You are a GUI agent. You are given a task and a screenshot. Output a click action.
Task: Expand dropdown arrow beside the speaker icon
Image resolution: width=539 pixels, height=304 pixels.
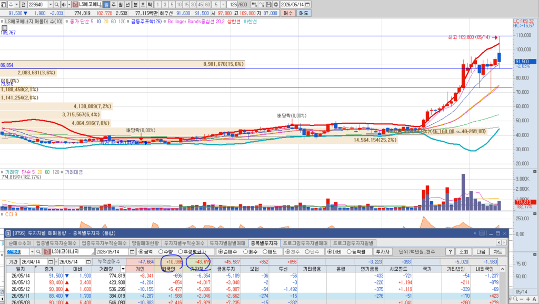(69, 4)
